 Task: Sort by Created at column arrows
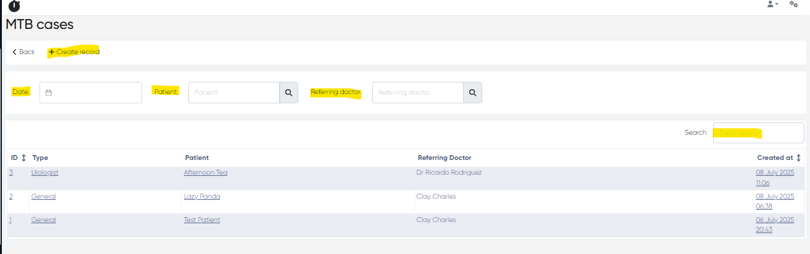[x=798, y=158]
